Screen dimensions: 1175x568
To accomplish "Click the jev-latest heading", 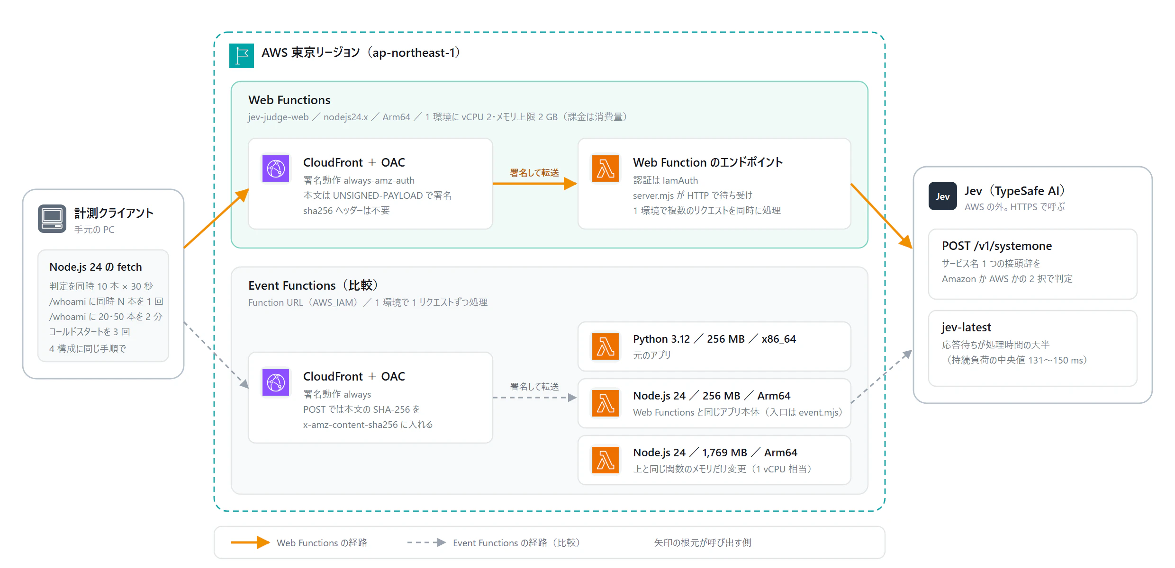I will 966,327.
